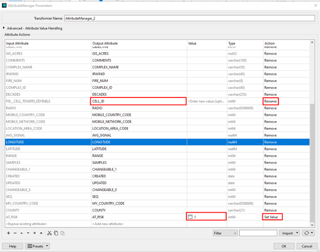This screenshot has height=252, width=320.
Task: Click the Transformer Name input field
Action: 189,18
